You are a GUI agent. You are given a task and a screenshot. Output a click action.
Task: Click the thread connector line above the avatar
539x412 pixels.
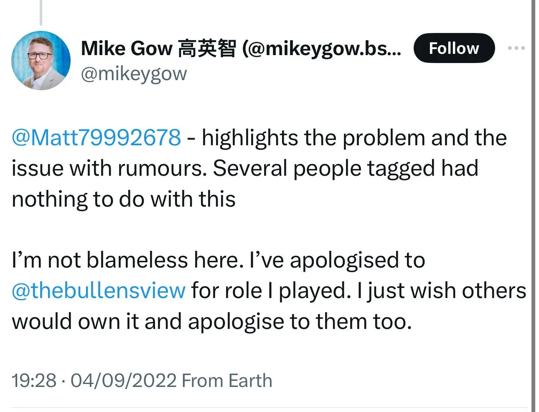(x=41, y=13)
